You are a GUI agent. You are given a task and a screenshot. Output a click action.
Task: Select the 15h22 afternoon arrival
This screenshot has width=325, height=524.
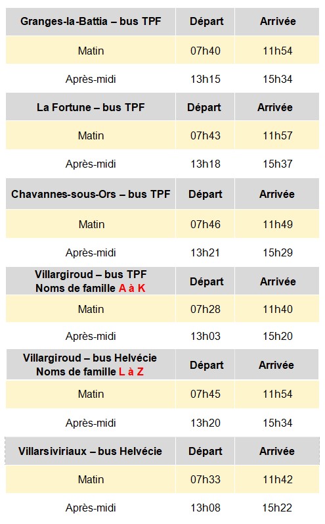coord(277,508)
